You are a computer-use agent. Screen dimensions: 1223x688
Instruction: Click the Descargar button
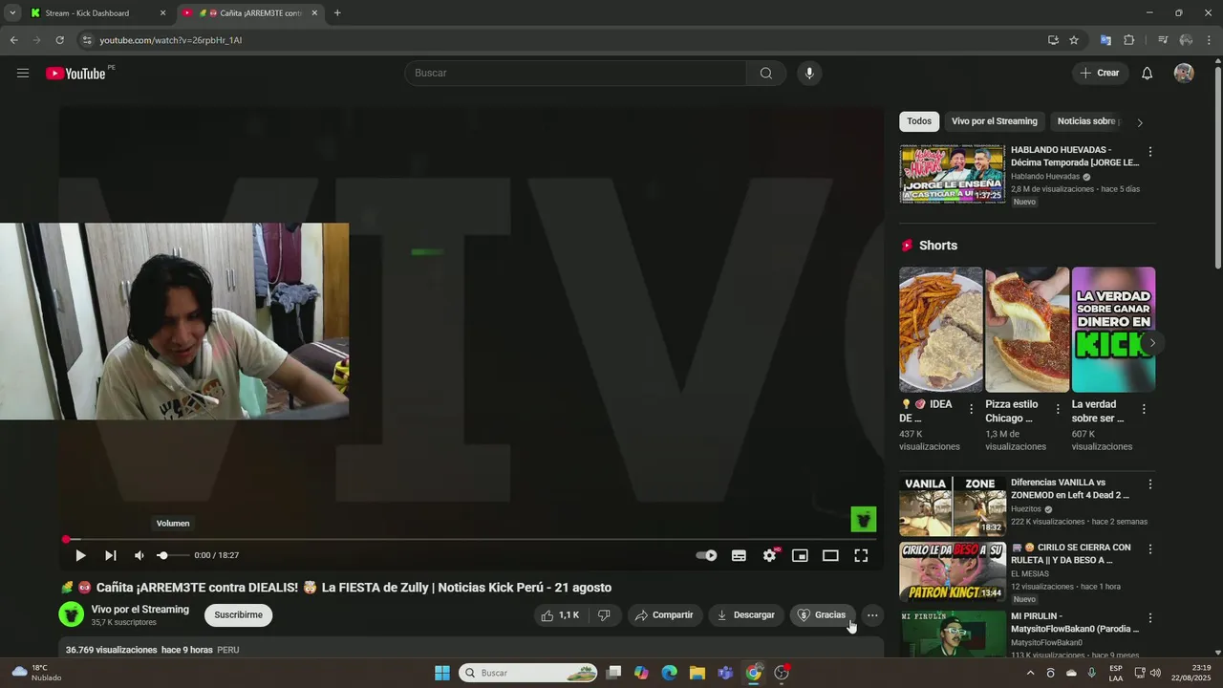(x=745, y=615)
